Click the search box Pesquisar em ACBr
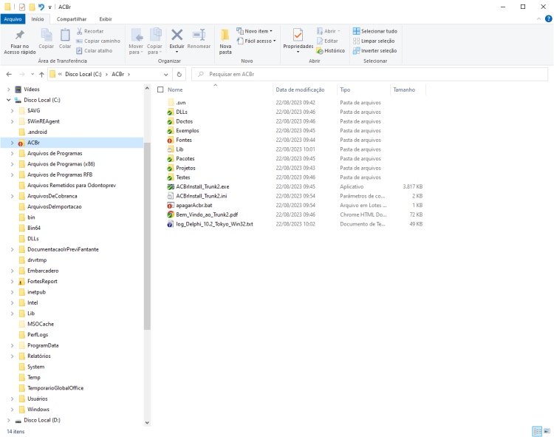 369,74
